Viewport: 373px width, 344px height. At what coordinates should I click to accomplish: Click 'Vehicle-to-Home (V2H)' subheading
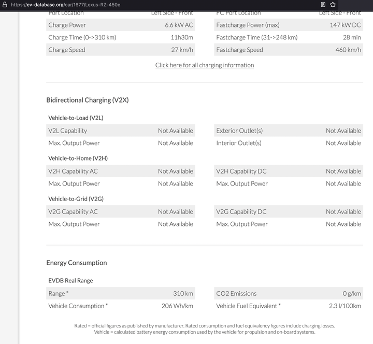78,158
